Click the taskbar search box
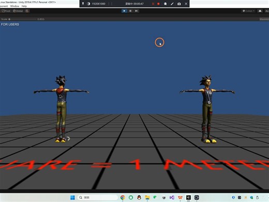This screenshot has width=269, height=202. tap(98, 197)
